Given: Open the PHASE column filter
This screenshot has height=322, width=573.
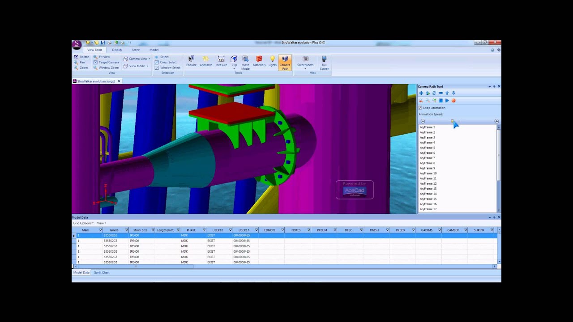Looking at the screenshot, I should click(x=204, y=230).
